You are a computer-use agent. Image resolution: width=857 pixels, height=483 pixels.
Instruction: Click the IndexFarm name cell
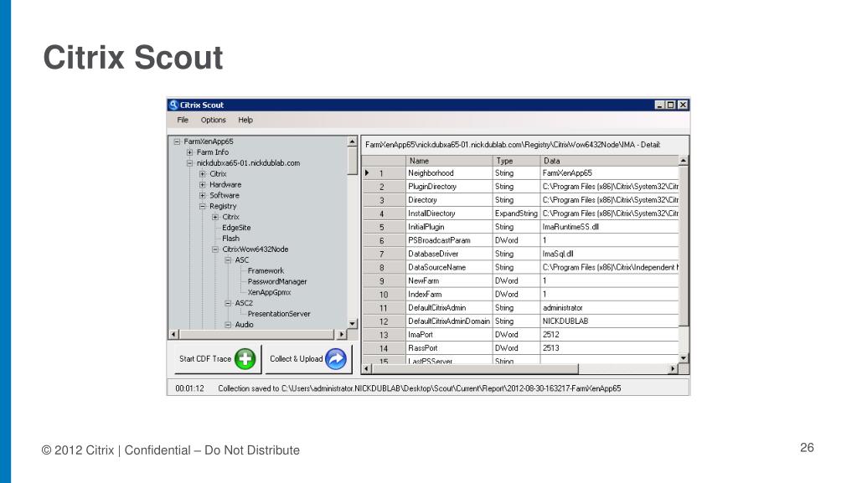[x=449, y=294]
